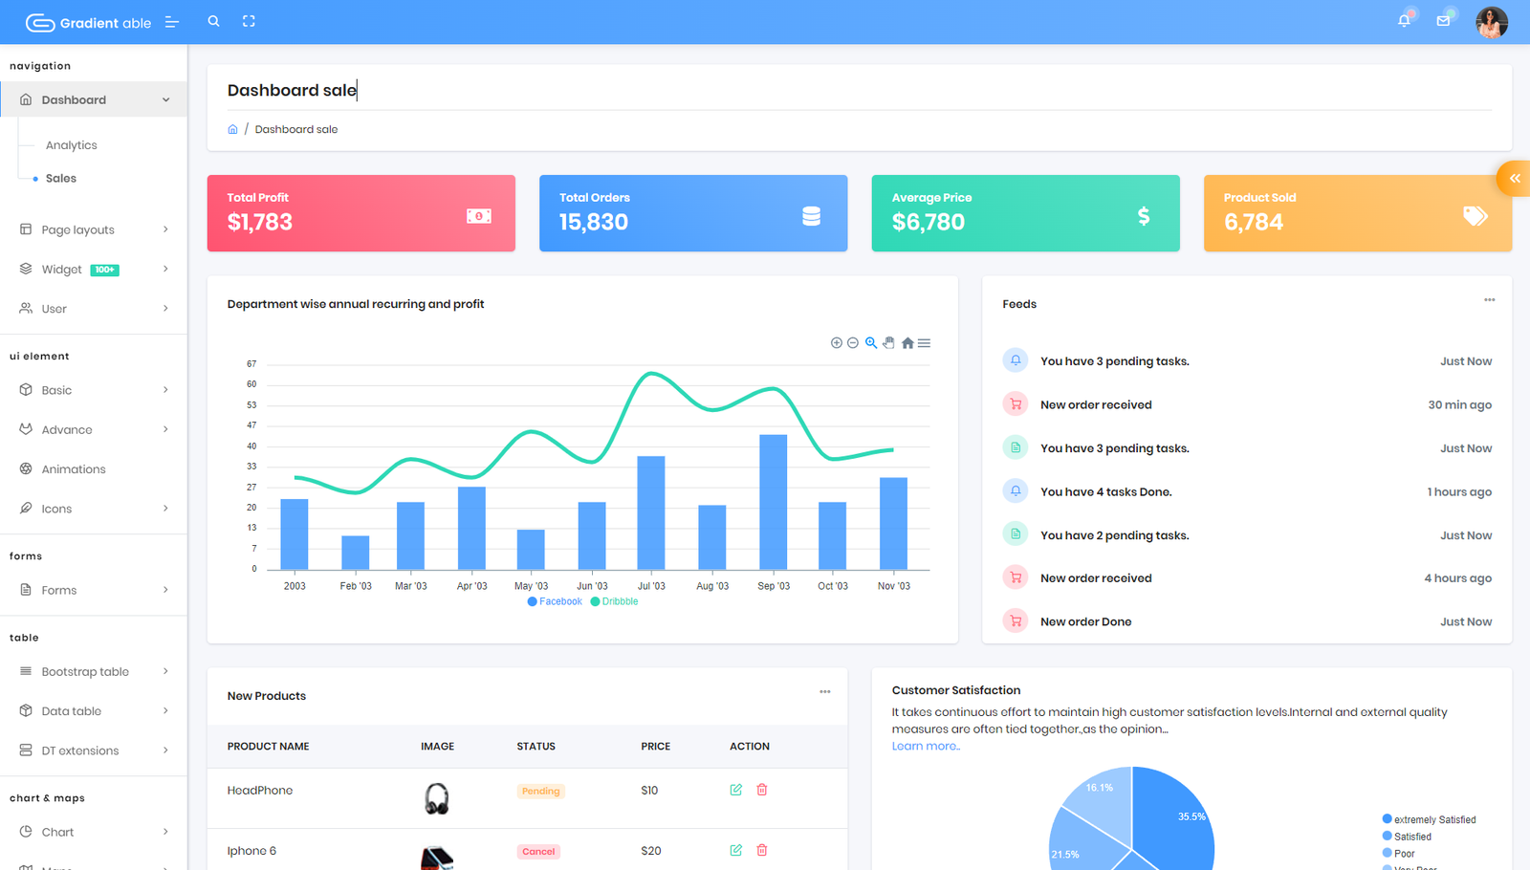Expand the Data table menu item
Screen dimensions: 1530x870
94,711
